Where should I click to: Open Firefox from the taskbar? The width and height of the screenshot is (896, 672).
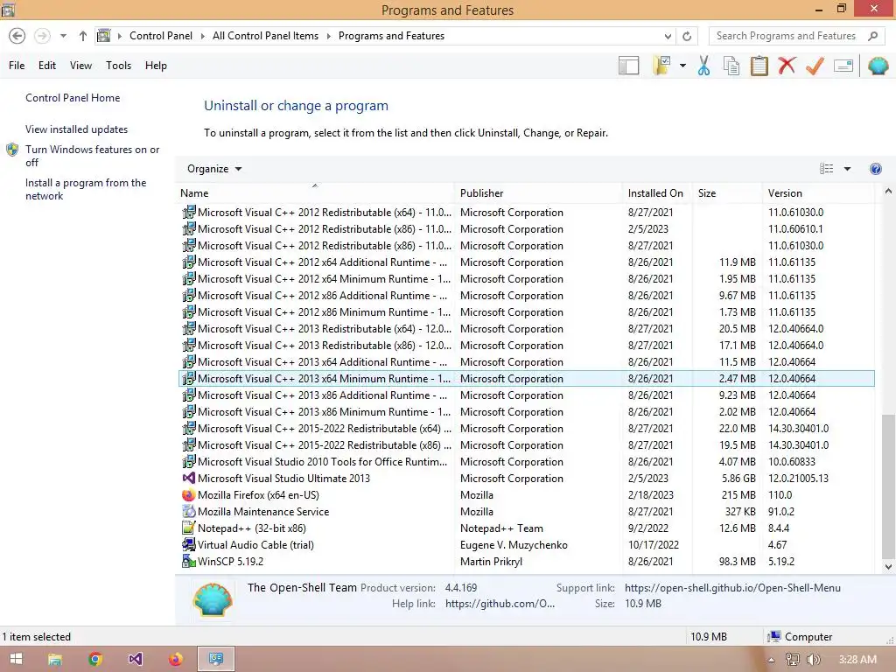click(x=175, y=659)
